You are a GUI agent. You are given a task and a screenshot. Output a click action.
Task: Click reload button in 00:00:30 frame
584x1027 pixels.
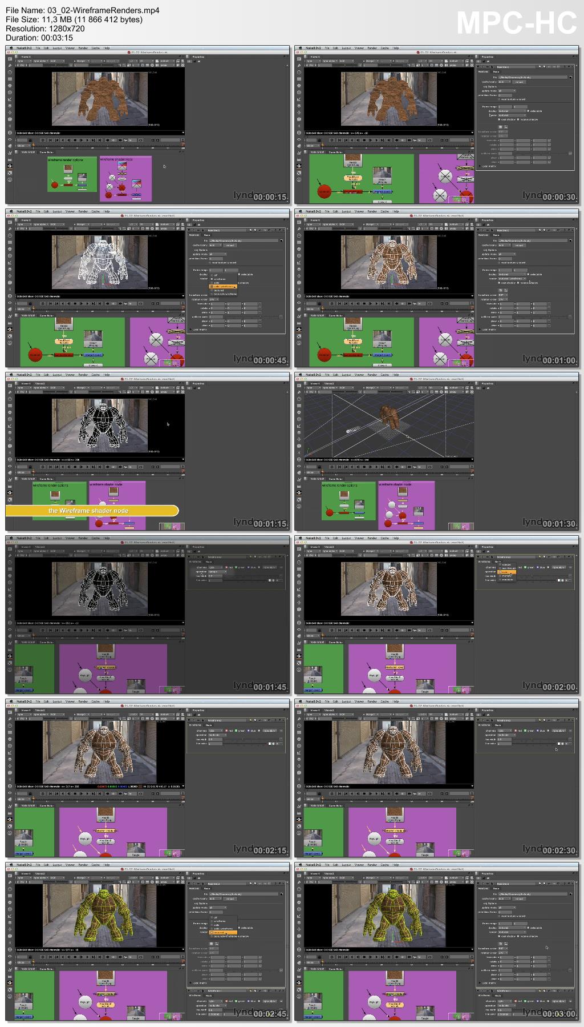click(x=520, y=82)
